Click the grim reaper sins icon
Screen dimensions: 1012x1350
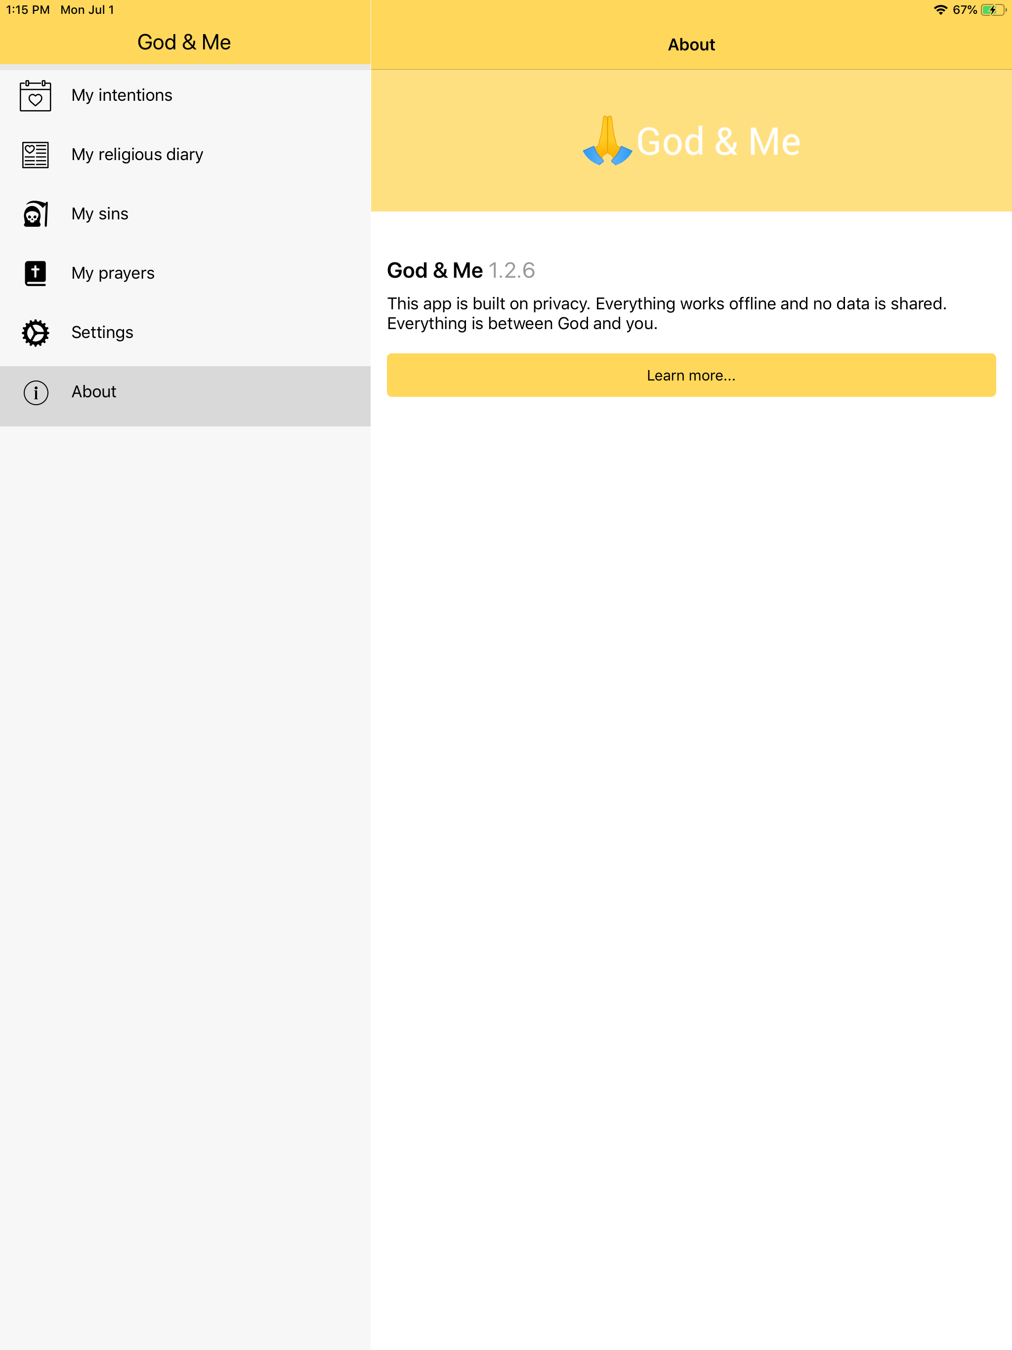36,214
